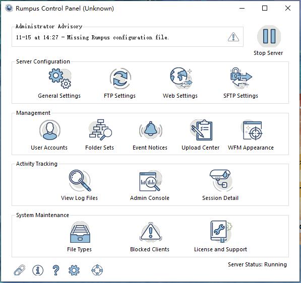Click the "FTP Settings" label
Viewport: 301px width, 283px height.
coord(119,96)
